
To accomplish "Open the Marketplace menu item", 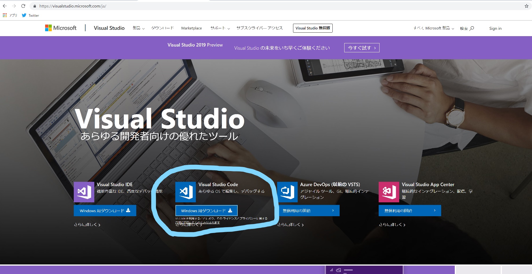I will tap(192, 28).
